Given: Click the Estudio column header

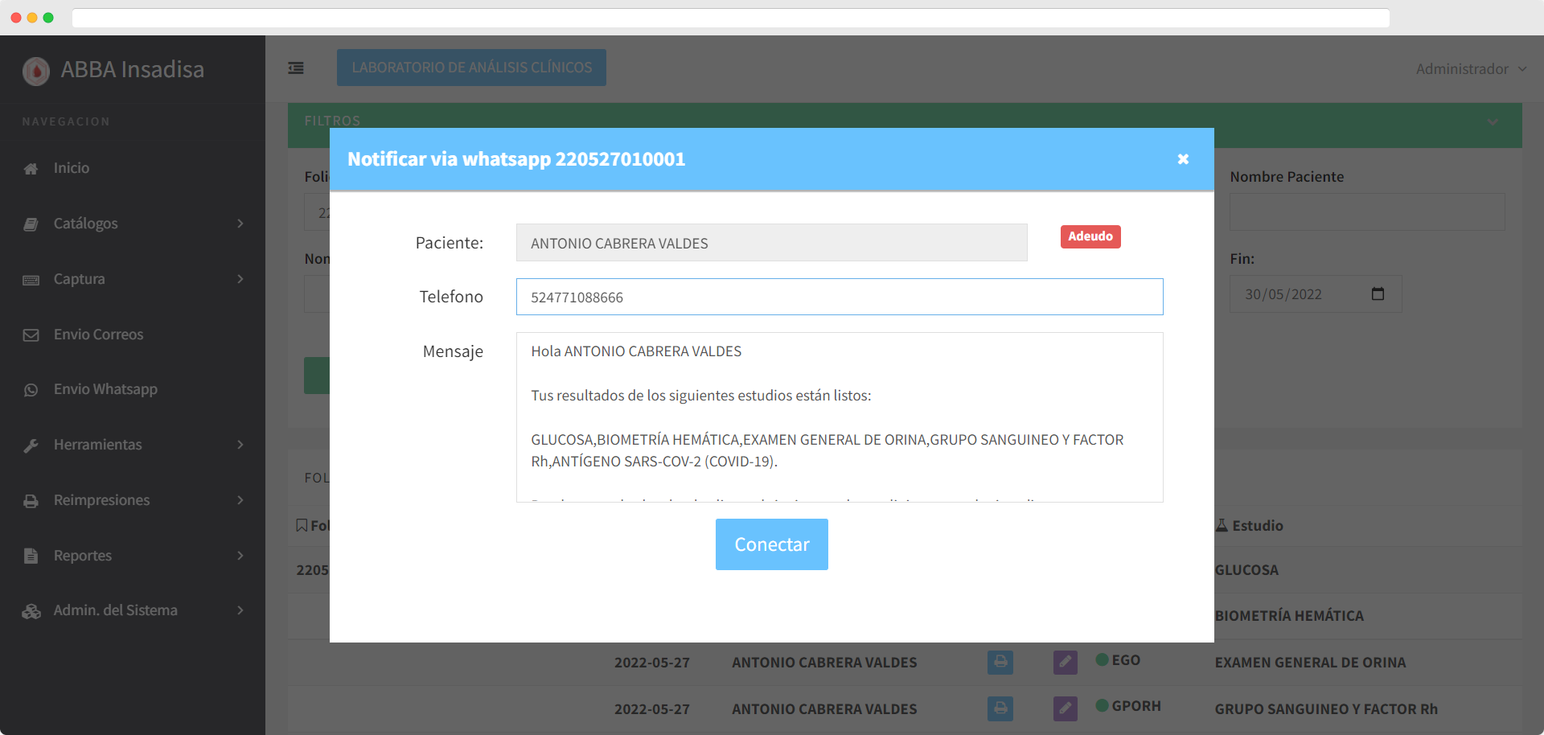Looking at the screenshot, I should point(1250,526).
